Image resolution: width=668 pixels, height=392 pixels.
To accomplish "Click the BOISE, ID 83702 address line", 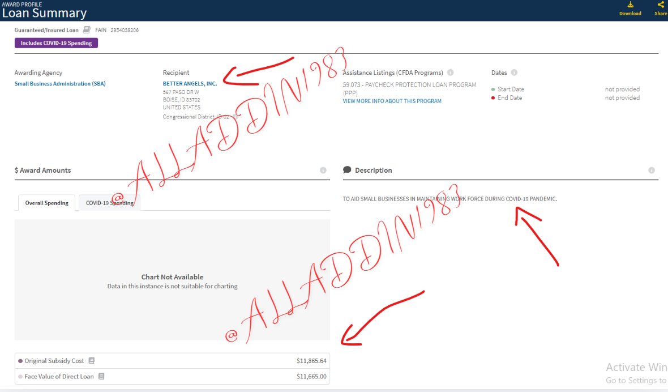I will pos(181,99).
